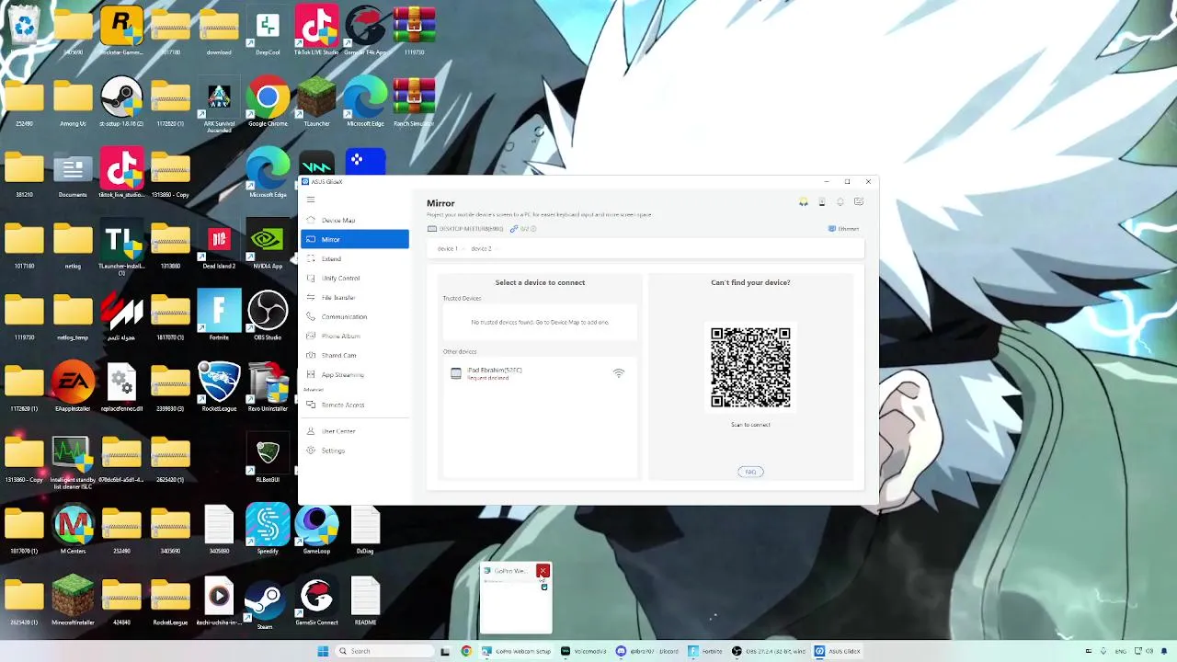Select the README text file icon
The width and height of the screenshot is (1177, 662).
[365, 599]
